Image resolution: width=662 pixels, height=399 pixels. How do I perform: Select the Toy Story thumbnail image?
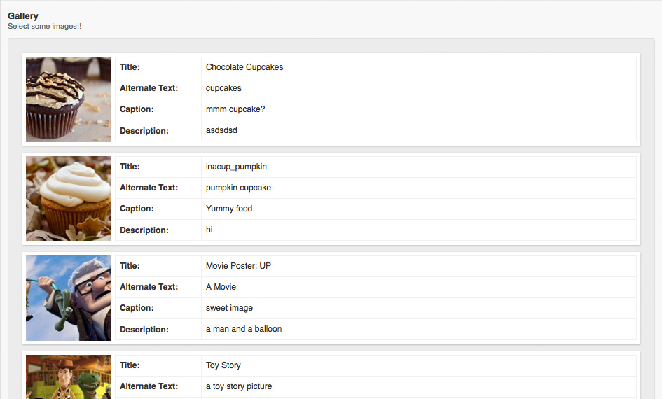point(69,377)
